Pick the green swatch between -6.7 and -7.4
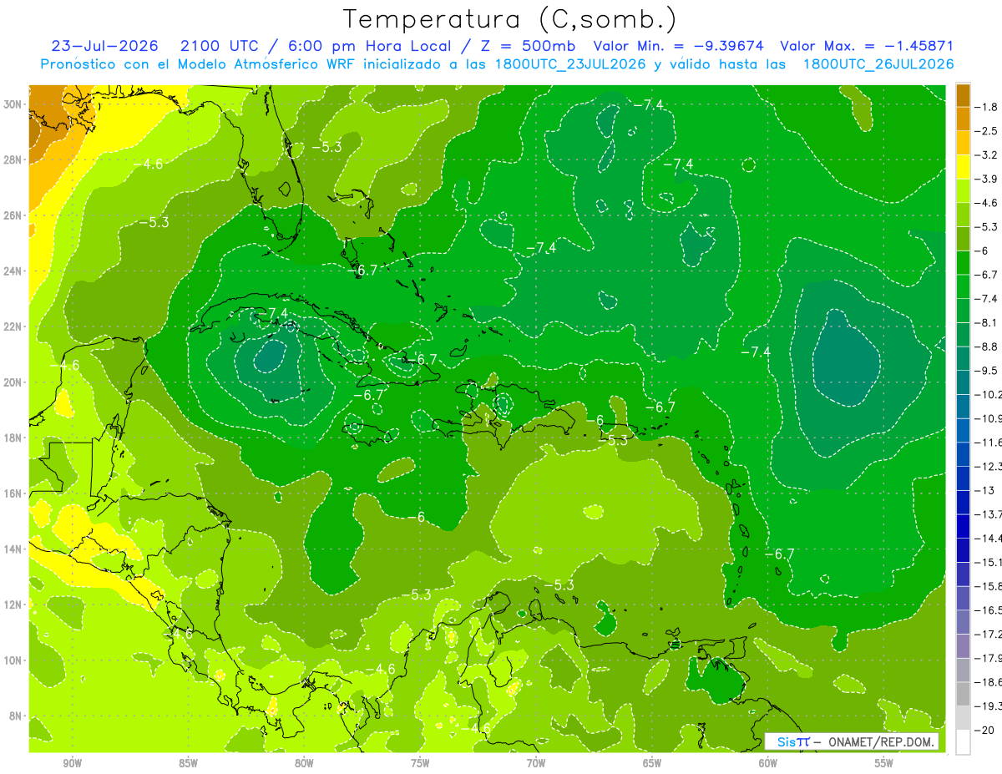This screenshot has height=774, width=1002. [x=963, y=286]
